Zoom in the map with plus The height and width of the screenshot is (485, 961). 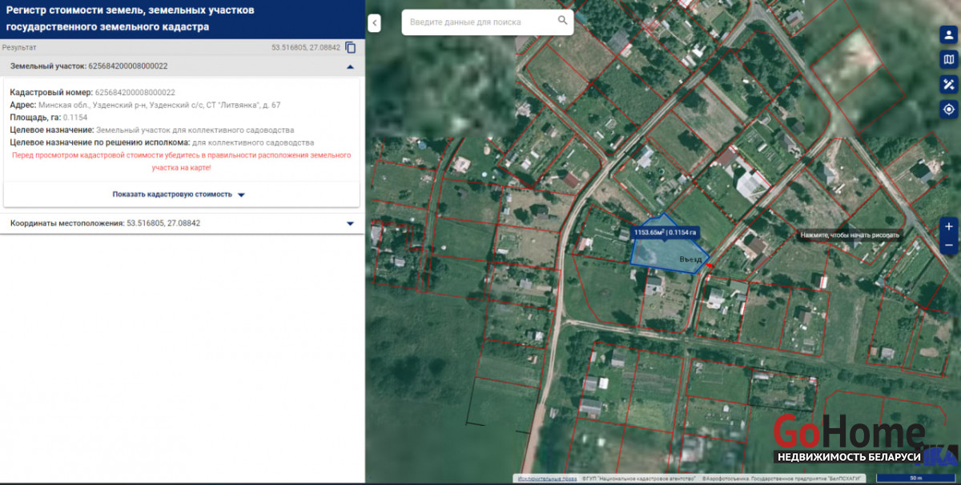tap(949, 227)
